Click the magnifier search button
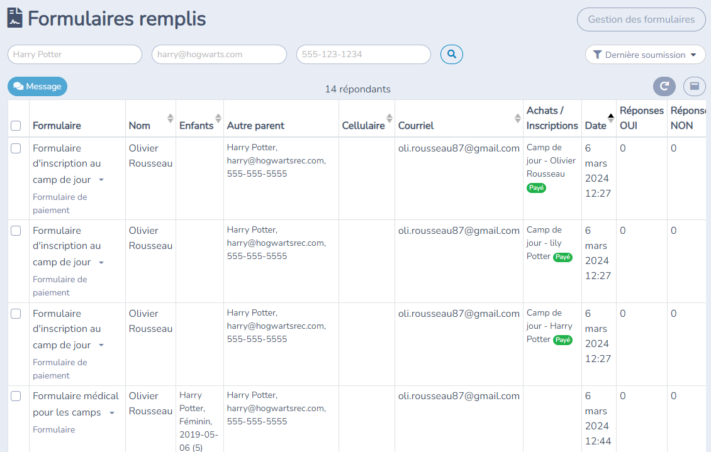 (x=451, y=54)
